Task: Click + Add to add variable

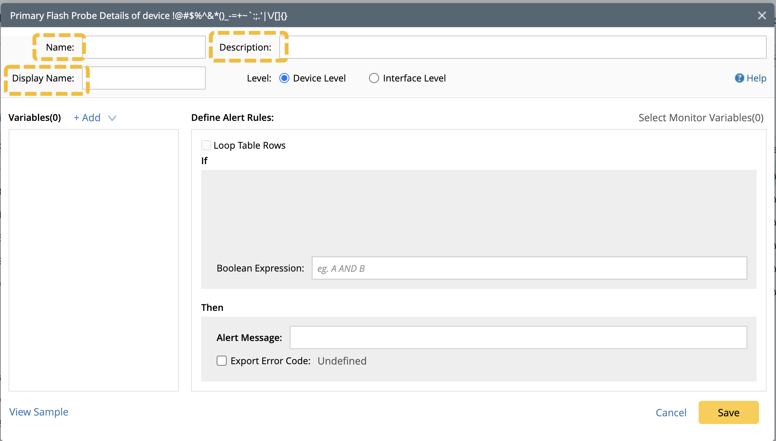Action: click(87, 118)
